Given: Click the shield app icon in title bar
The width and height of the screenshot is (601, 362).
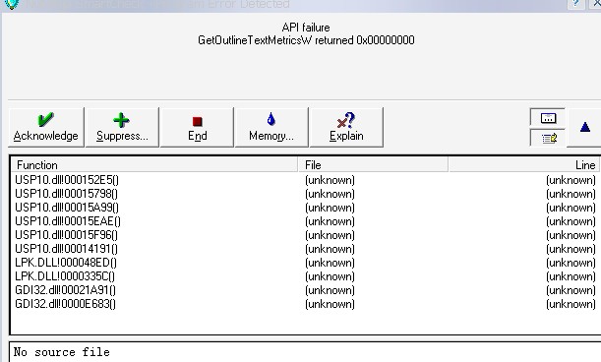Looking at the screenshot, I should pyautogui.click(x=12, y=4).
